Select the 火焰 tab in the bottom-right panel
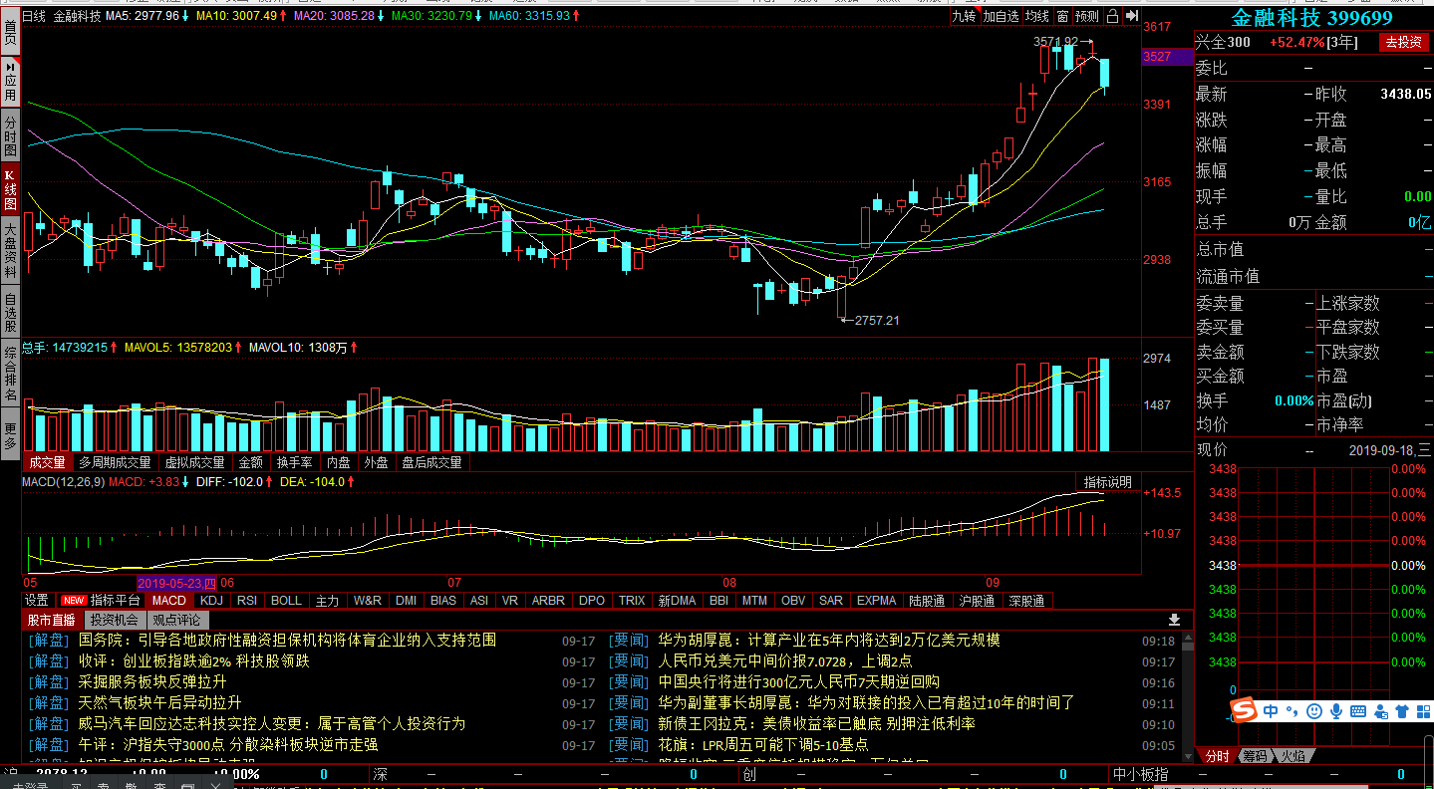Image resolution: width=1434 pixels, height=789 pixels. click(1293, 756)
